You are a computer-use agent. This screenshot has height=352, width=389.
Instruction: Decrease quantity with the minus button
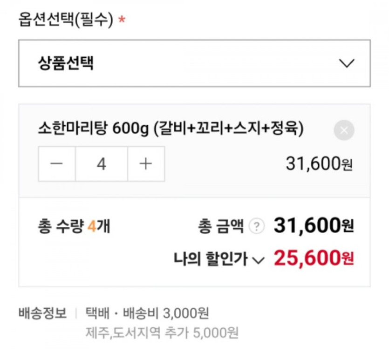pos(56,164)
